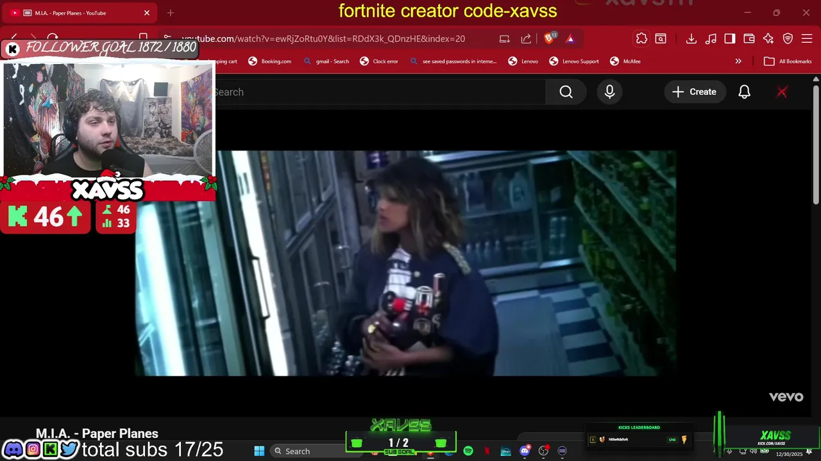Open the browser hamburger main menu
The image size is (821, 461).
click(807, 38)
